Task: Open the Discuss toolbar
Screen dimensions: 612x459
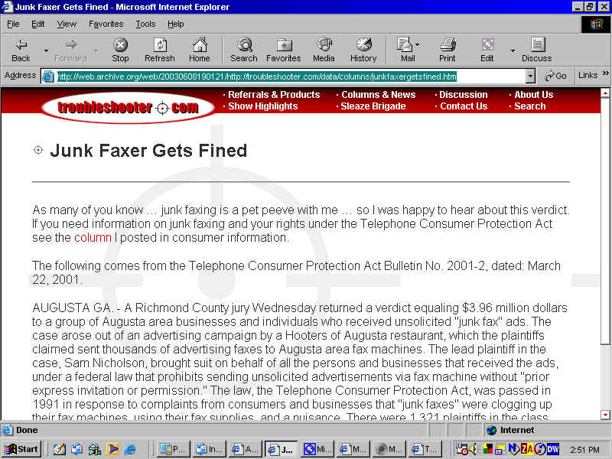Action: point(537,50)
